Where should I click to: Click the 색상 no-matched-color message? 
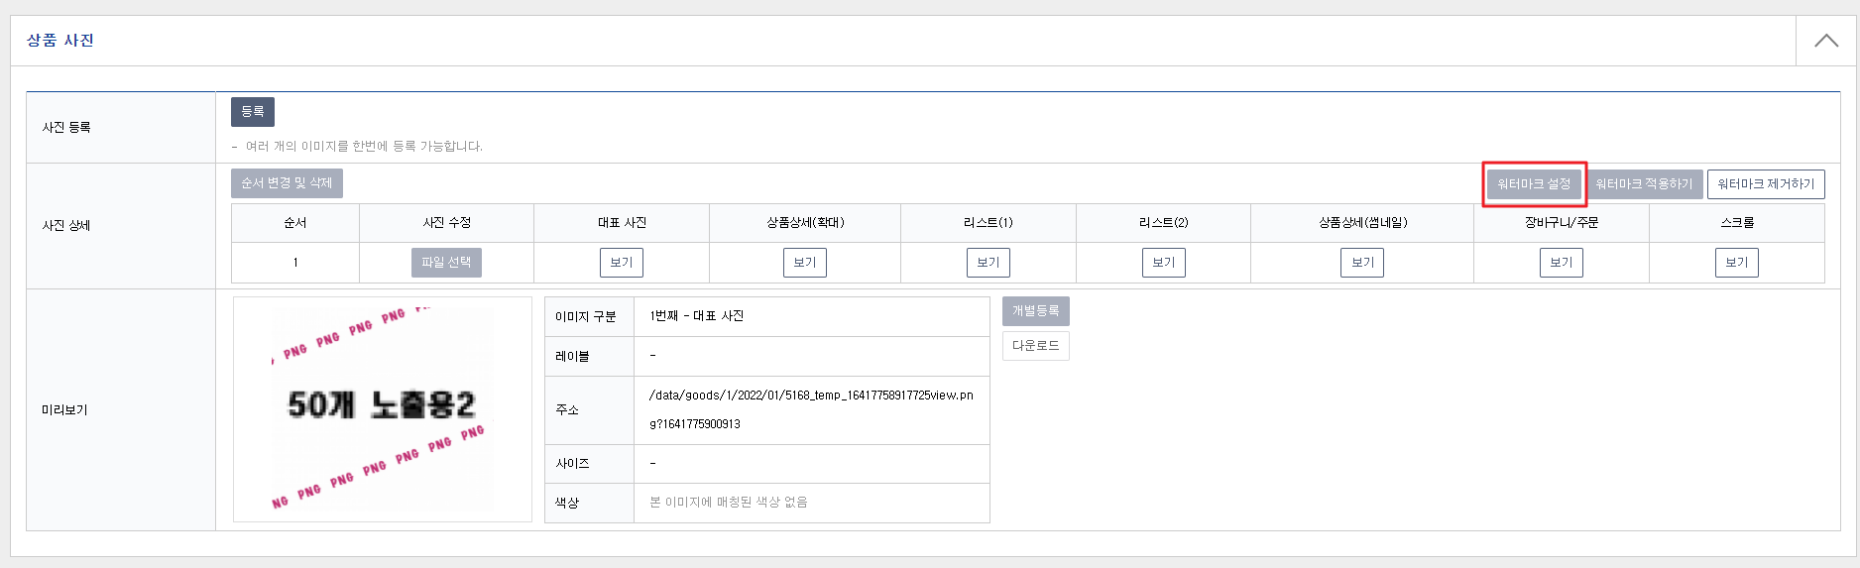[x=729, y=503]
